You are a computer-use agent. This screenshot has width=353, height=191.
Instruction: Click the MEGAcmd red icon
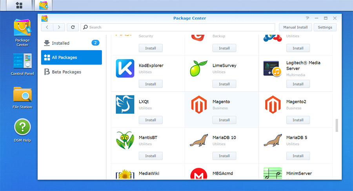click(x=198, y=174)
